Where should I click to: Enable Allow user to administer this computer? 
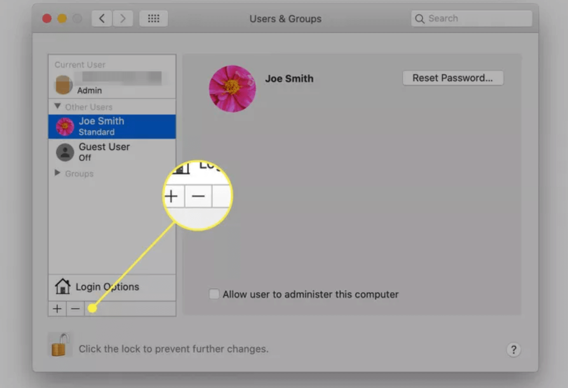tap(214, 294)
